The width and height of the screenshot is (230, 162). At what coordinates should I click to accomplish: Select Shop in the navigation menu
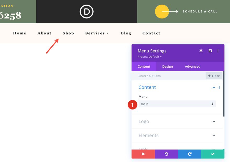[68, 33]
